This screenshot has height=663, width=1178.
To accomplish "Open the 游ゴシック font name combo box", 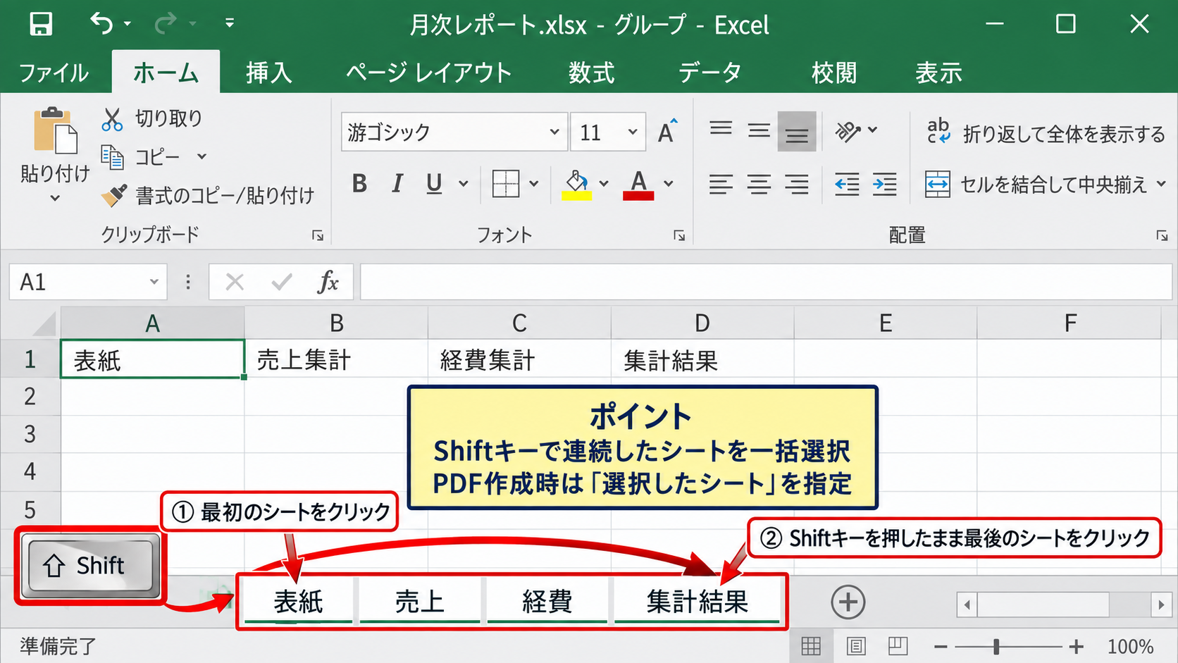I will (x=454, y=132).
